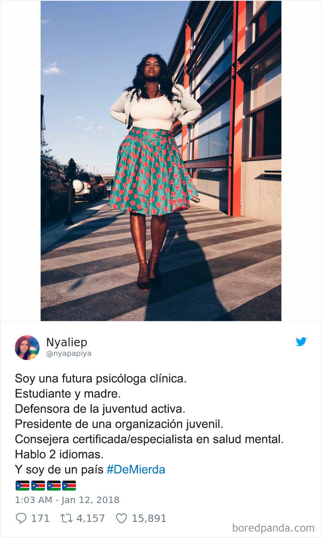322x538 pixels.
Task: Click the @nyapapiya handle
Action: pos(69,354)
